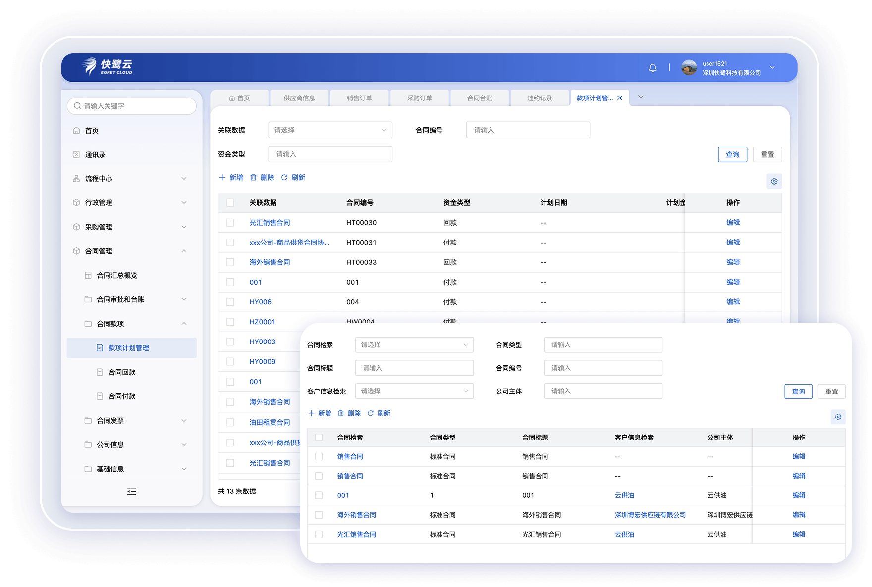Click 删除 trash in main toolbar
Screen dimensions: 872x587
tap(262, 178)
